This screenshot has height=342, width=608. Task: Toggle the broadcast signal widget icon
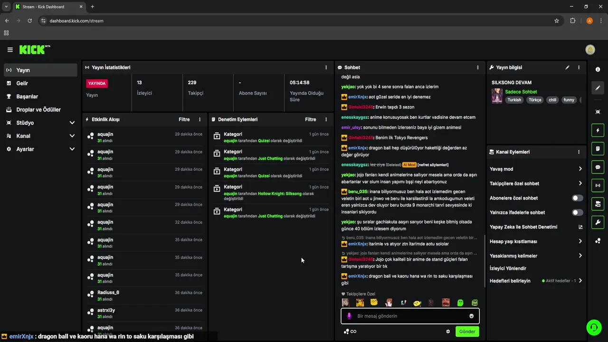(x=598, y=185)
